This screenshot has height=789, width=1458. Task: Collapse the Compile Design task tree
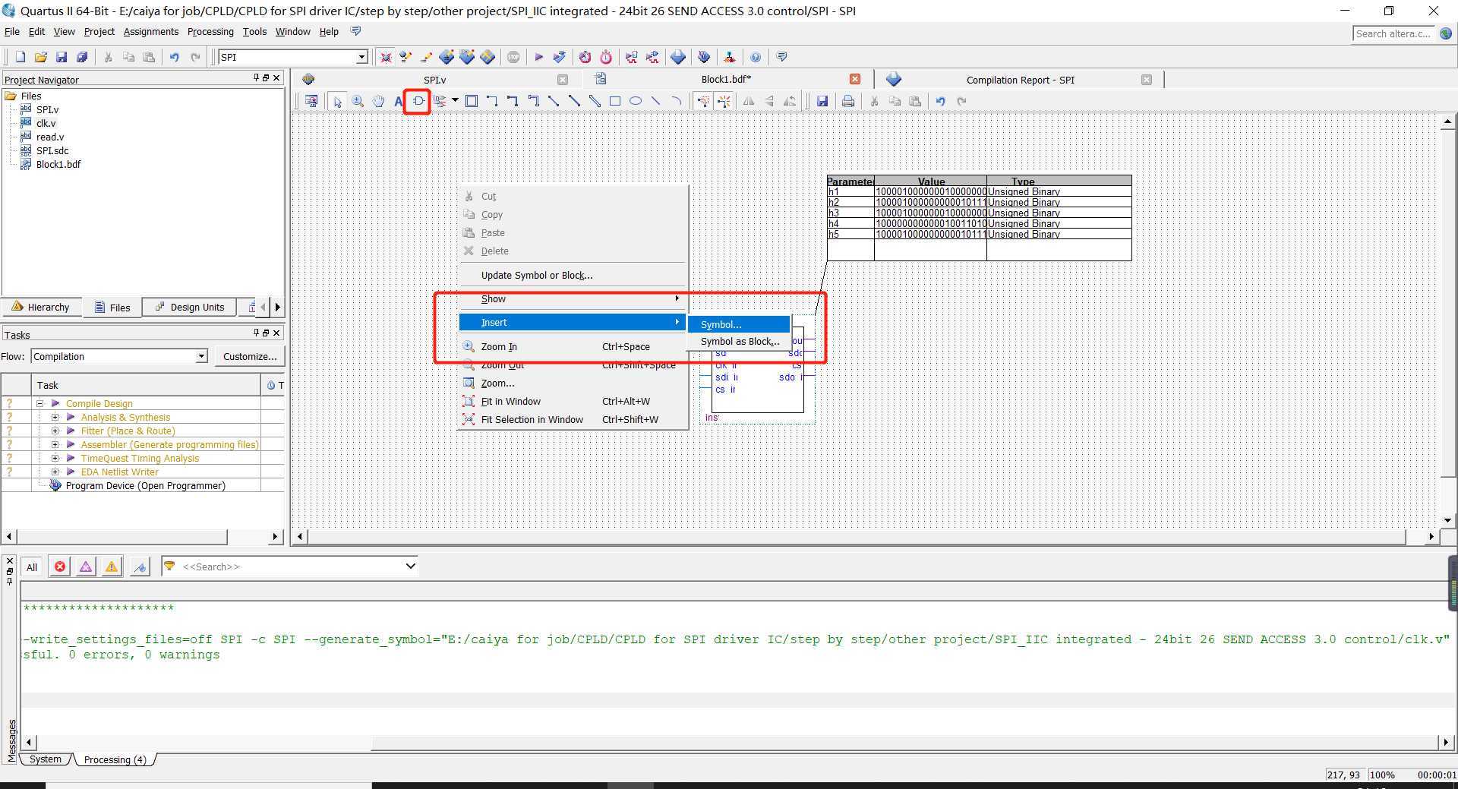click(x=39, y=403)
